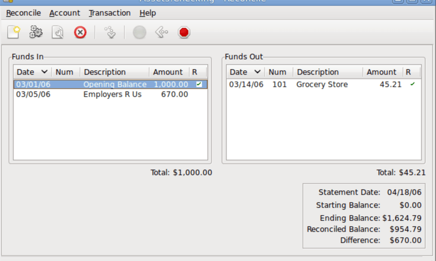Click the Balance gears toolbar icon
The image size is (436, 261).
(x=36, y=33)
